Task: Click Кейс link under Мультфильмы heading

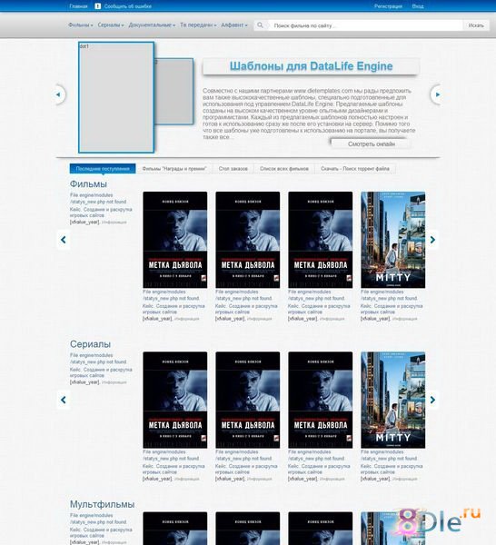Action: tap(101, 532)
